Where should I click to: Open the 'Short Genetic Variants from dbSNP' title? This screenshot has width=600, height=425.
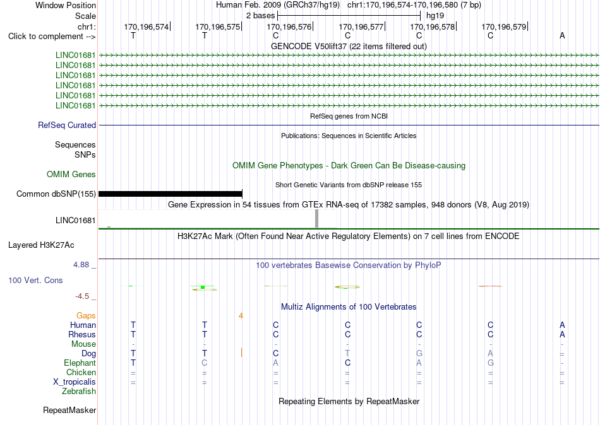349,185
